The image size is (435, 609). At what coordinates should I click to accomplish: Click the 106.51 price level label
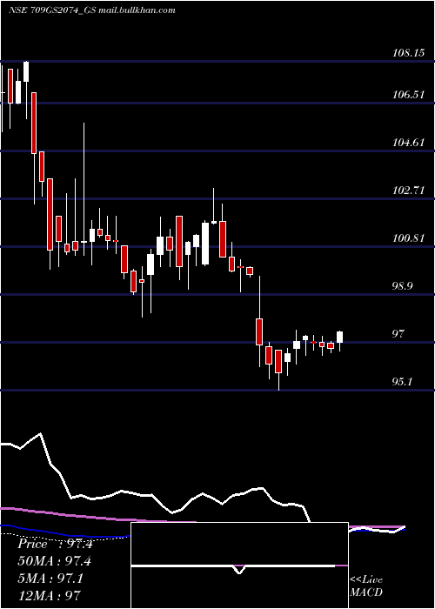point(408,94)
